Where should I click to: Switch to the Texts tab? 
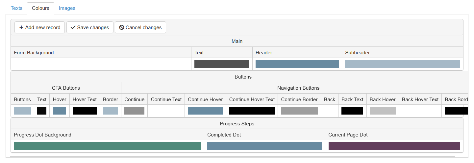[x=16, y=8]
